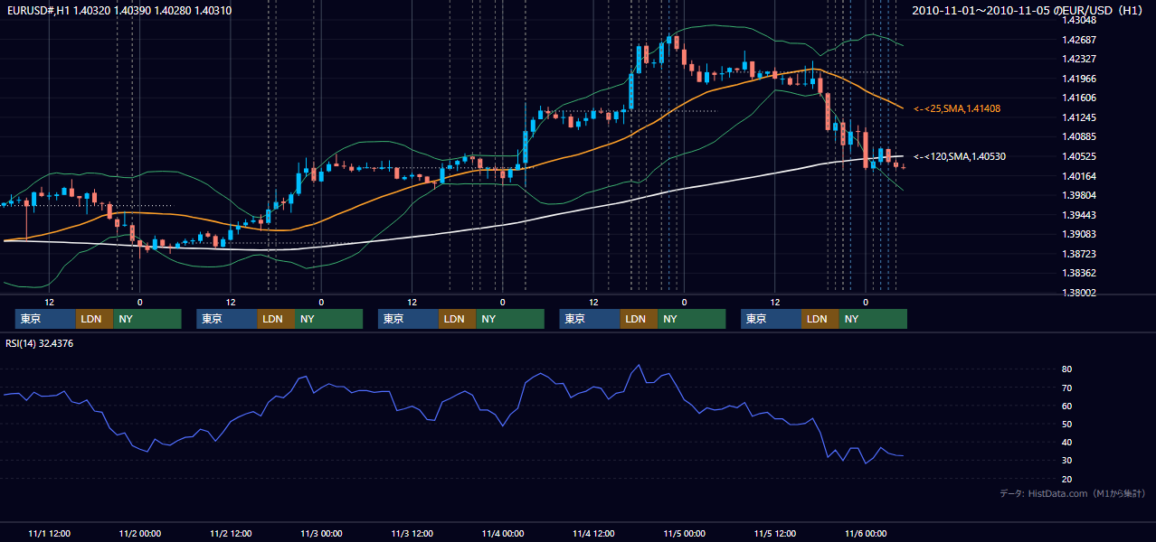The height and width of the screenshot is (542, 1156).
Task: Select the 11/2 00:00 time label
Action: (x=140, y=533)
